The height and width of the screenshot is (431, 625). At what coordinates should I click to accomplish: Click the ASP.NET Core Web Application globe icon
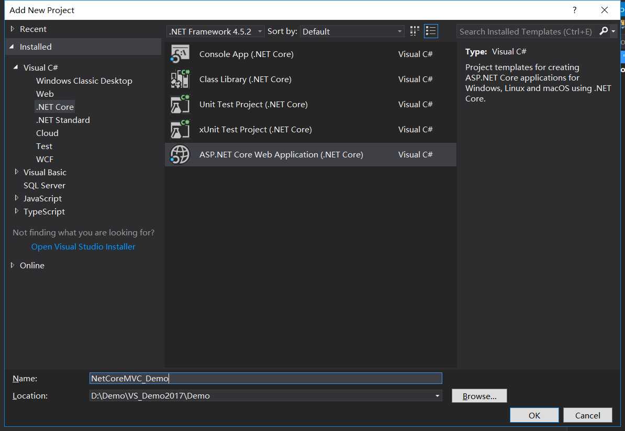click(x=180, y=154)
